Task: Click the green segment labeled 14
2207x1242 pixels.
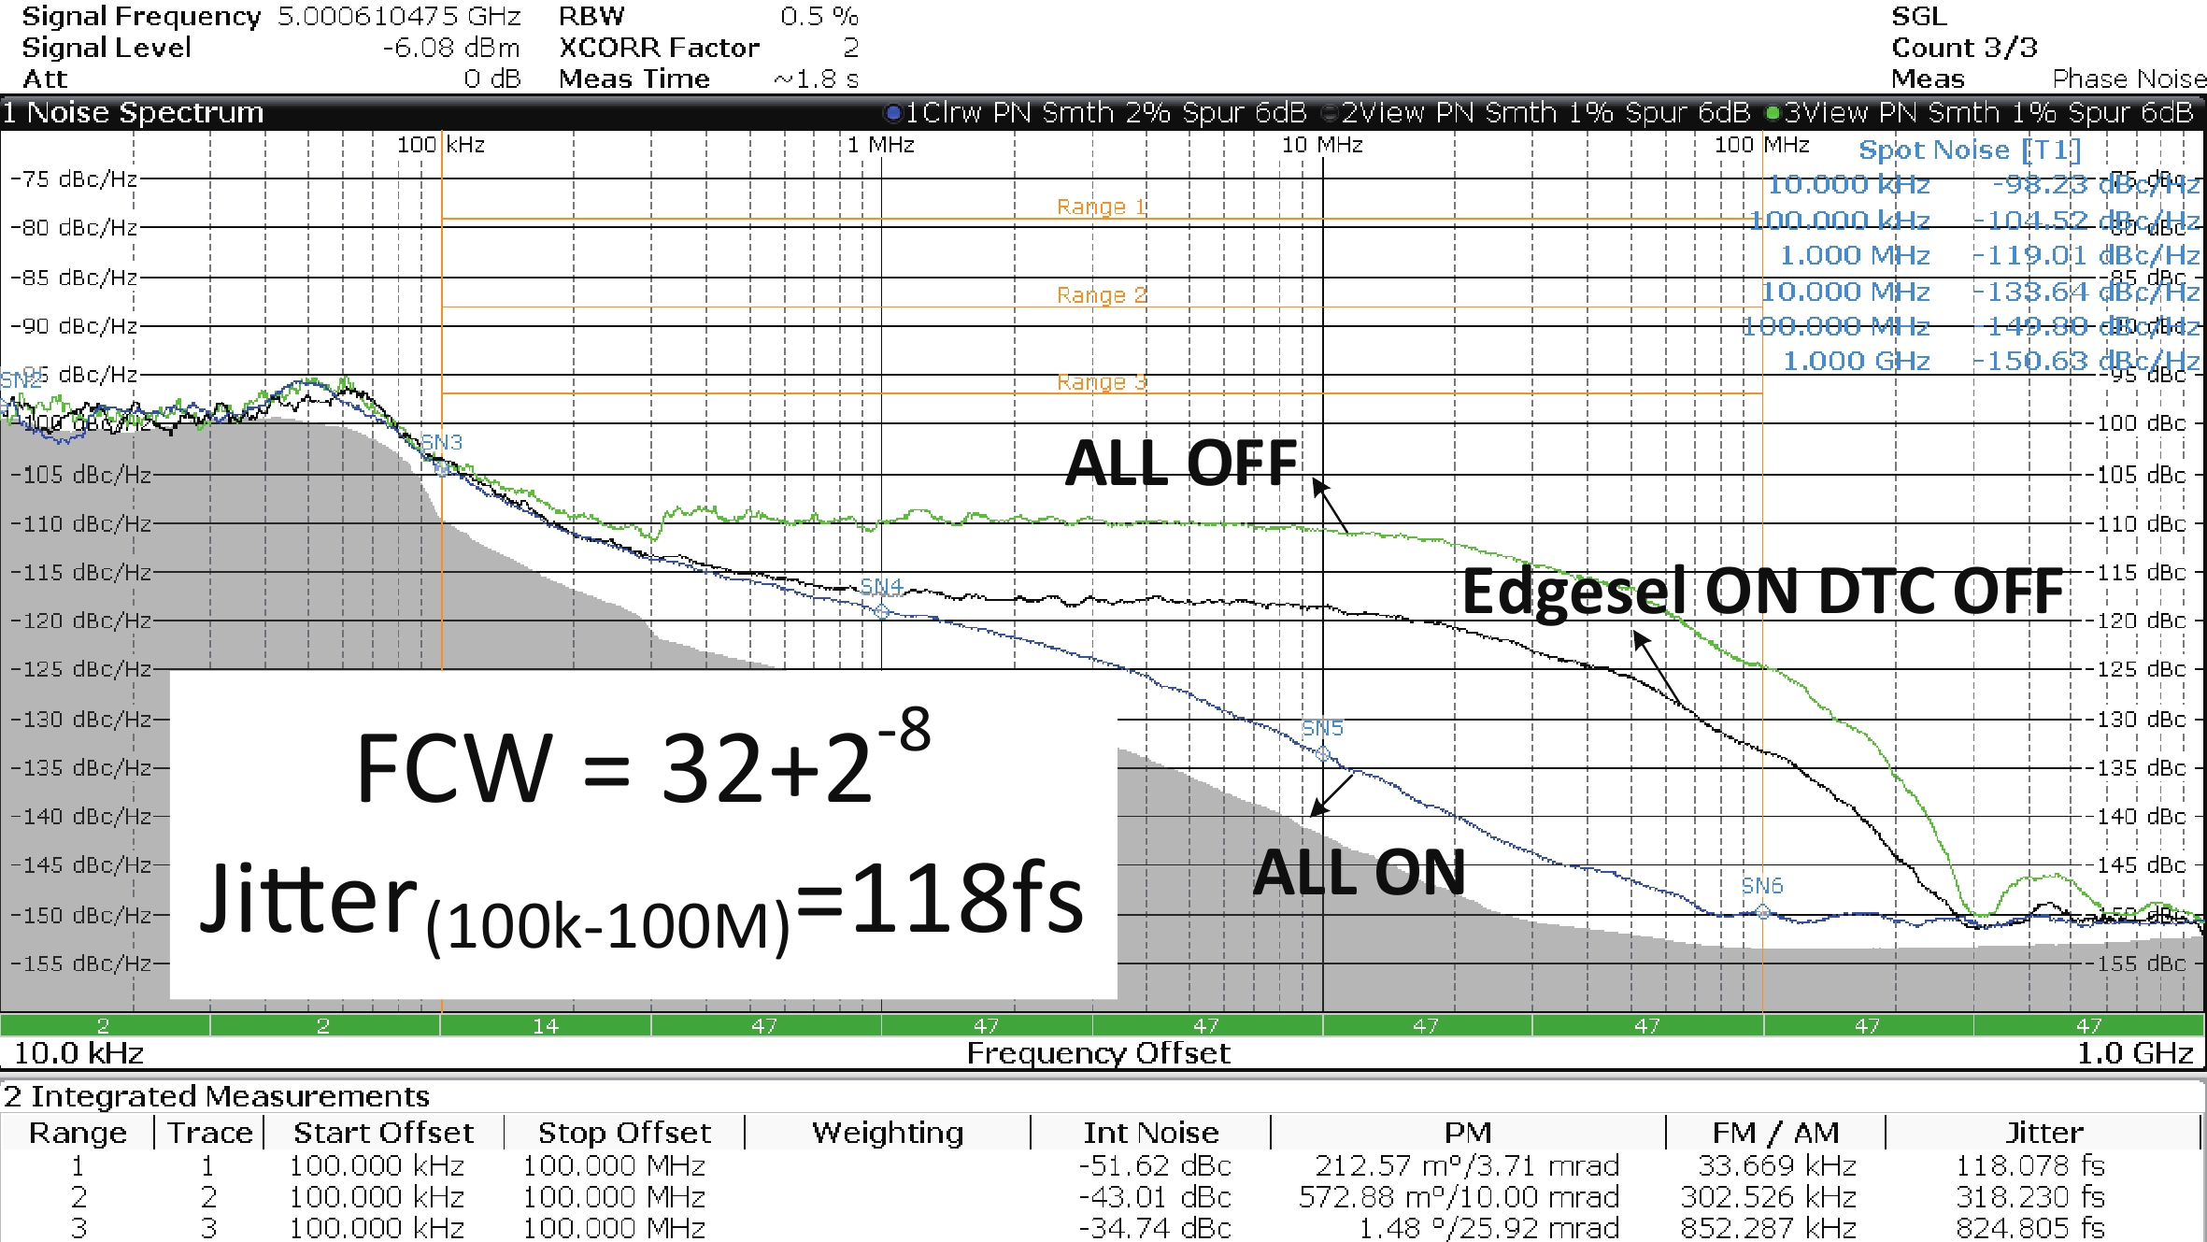Action: click(545, 1025)
